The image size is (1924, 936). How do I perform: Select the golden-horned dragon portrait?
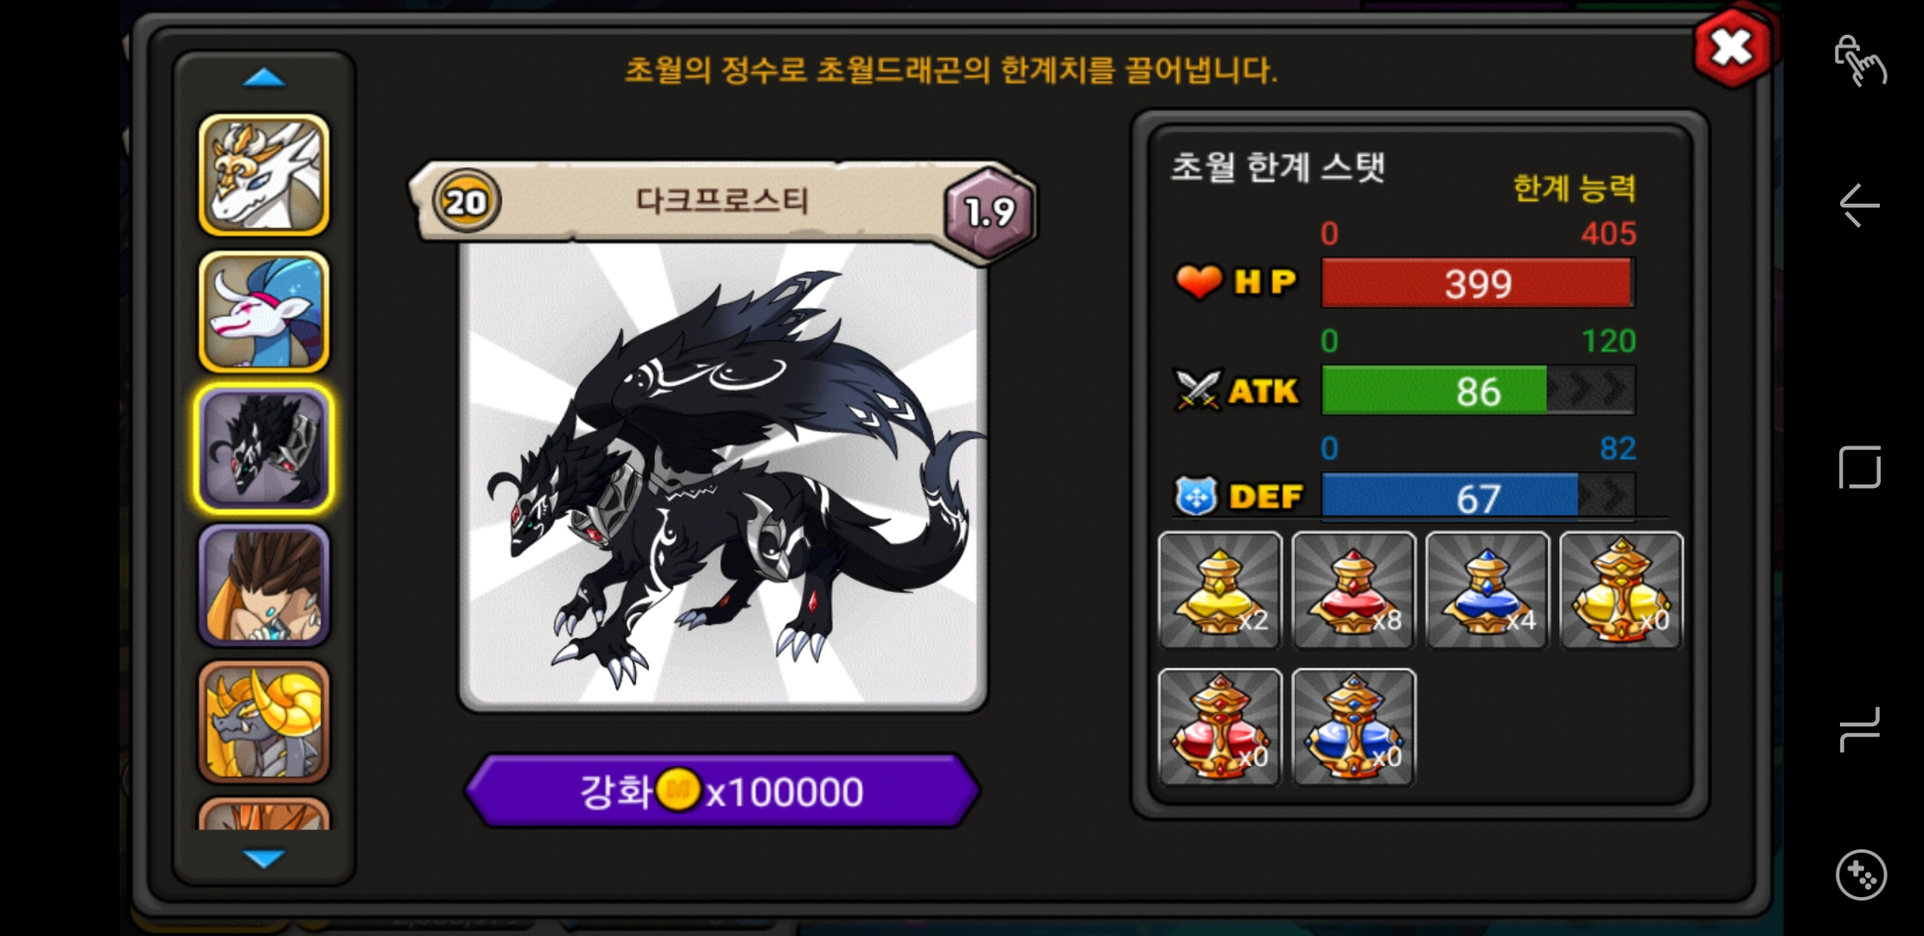[264, 722]
